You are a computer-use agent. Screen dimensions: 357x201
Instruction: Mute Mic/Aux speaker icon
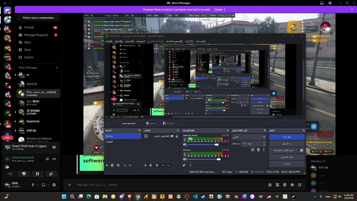(185, 159)
